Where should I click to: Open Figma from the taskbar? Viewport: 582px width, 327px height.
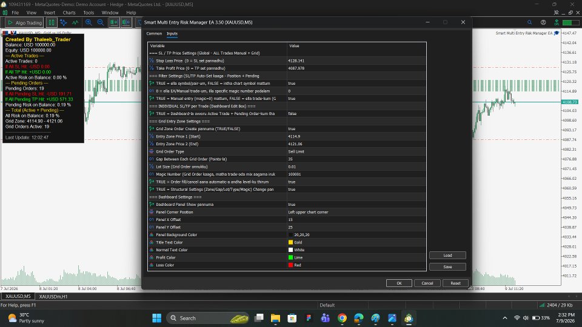click(309, 318)
